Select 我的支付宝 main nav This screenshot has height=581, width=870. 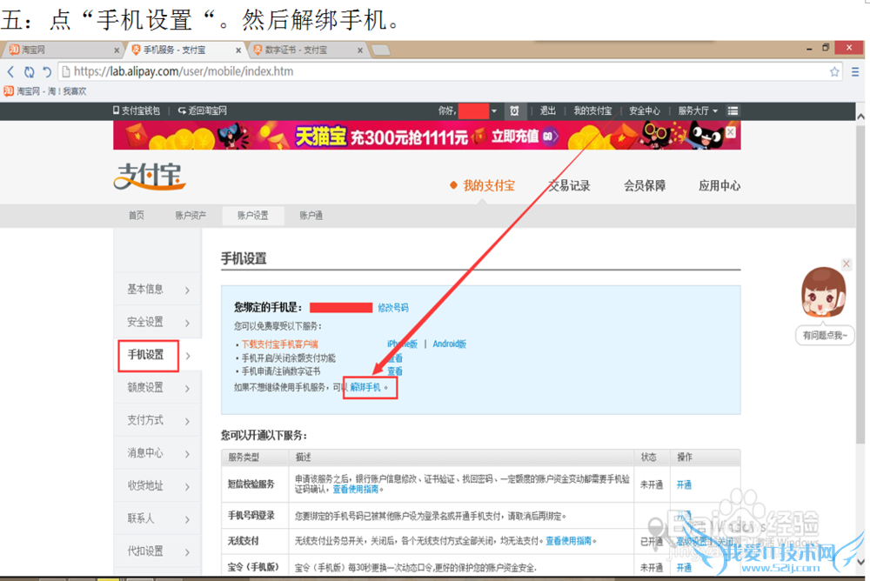click(489, 186)
